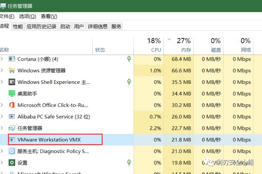
Task: Expand the Alibaba PC Safe Service group
Action: pos(2,117)
